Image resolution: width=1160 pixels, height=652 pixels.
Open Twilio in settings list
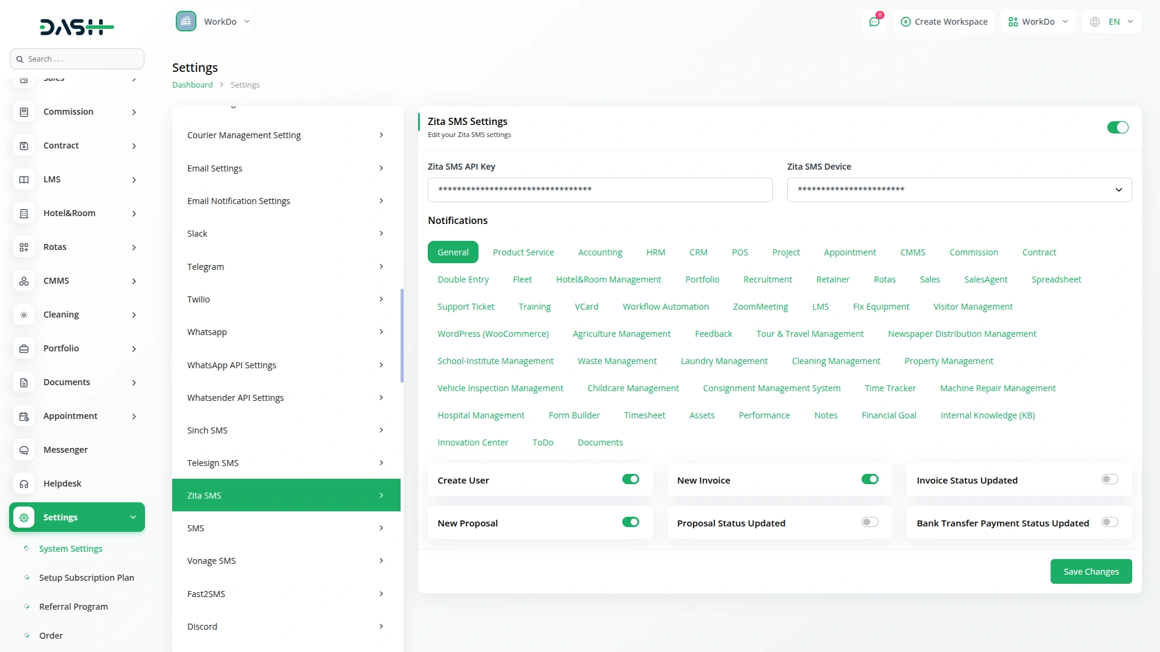point(286,299)
